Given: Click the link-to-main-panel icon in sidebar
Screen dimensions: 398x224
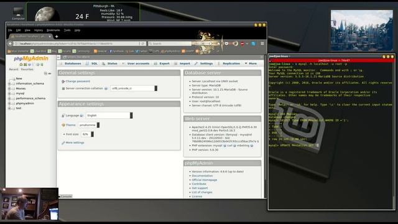Looking at the screenshot, I should pos(50,73).
